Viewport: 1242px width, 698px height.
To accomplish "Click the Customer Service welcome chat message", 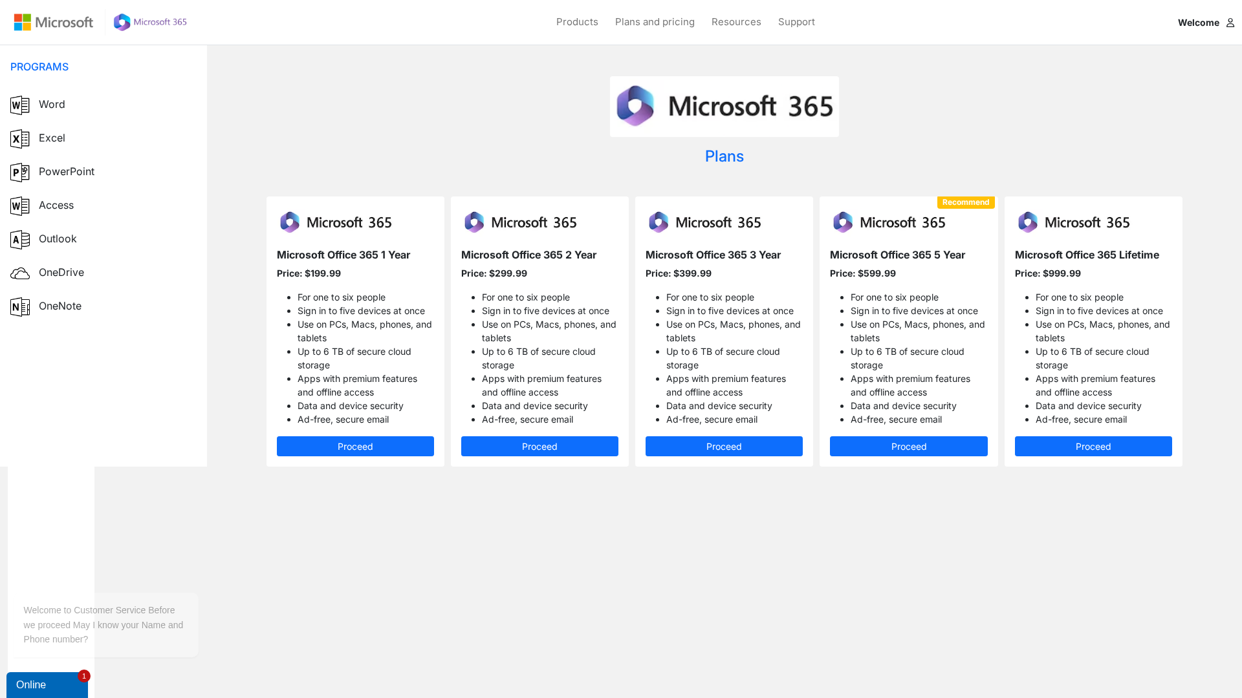I will pos(103,625).
